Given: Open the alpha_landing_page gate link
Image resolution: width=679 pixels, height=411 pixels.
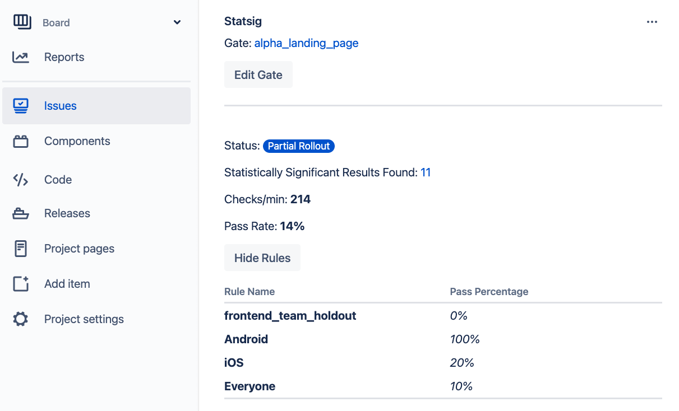Looking at the screenshot, I should click(306, 43).
